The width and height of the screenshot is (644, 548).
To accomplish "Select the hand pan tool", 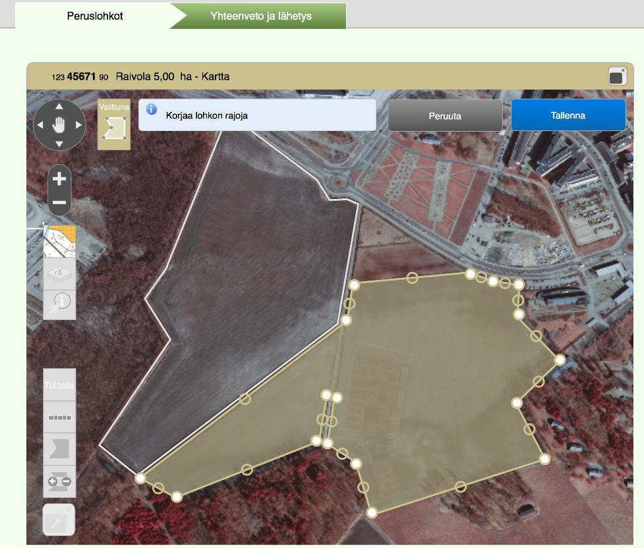I will [59, 124].
